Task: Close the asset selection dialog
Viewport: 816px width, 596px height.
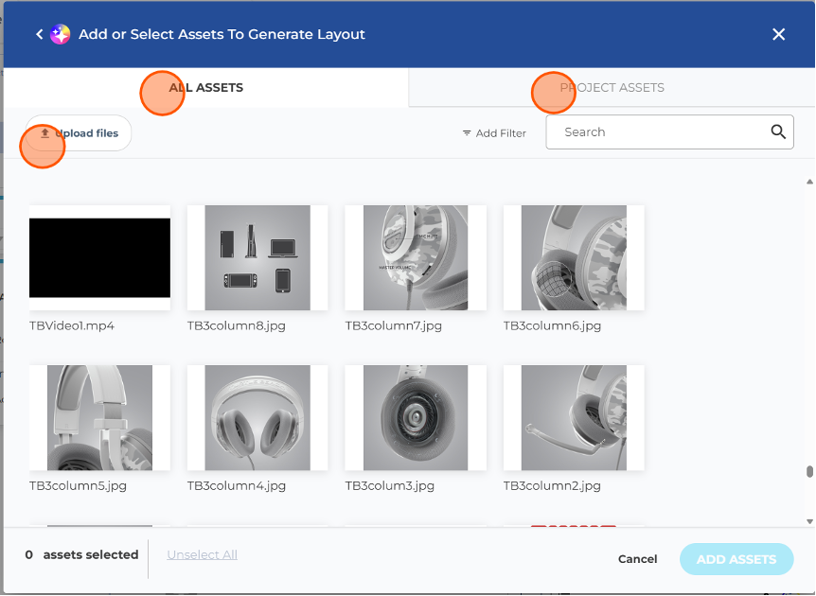Action: tap(778, 34)
